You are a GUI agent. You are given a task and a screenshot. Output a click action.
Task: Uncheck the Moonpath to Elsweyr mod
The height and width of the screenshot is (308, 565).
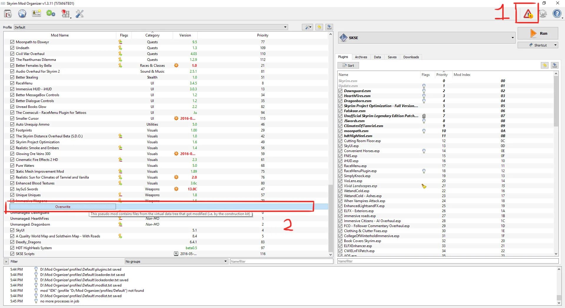[12, 42]
